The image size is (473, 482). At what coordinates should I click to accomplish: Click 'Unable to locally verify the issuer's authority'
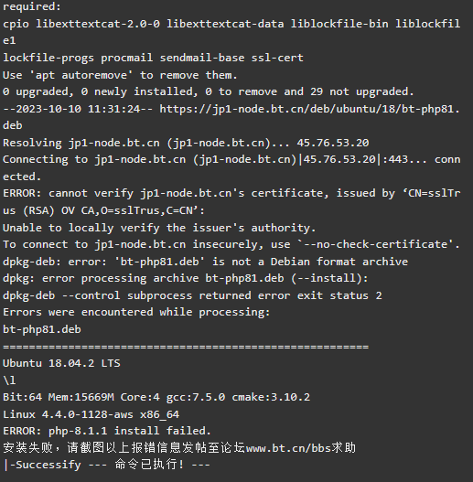(159, 228)
